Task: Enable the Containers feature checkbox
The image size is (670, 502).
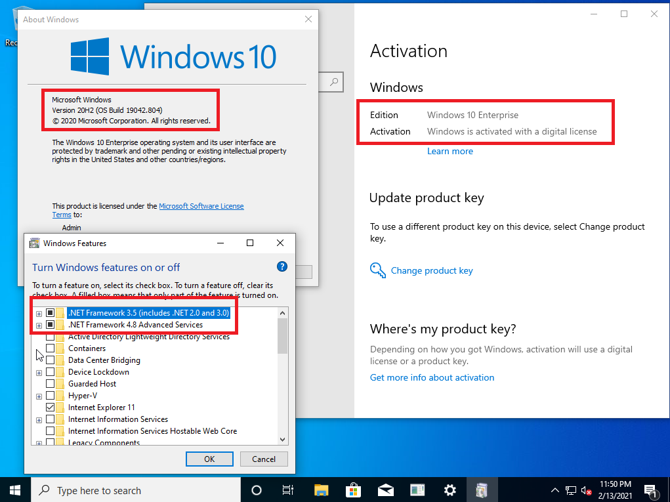Action: click(x=50, y=348)
